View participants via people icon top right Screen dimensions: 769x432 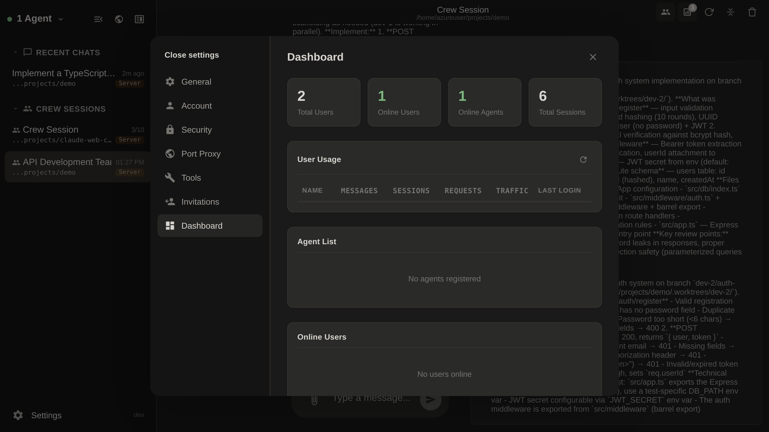pos(666,12)
